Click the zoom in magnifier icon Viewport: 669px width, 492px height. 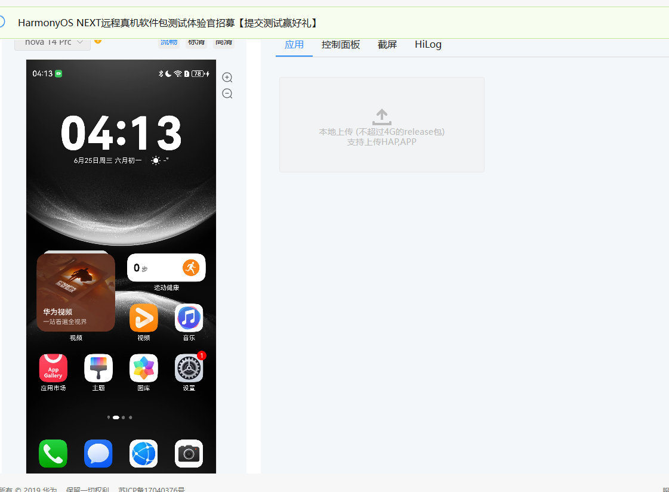tap(227, 78)
